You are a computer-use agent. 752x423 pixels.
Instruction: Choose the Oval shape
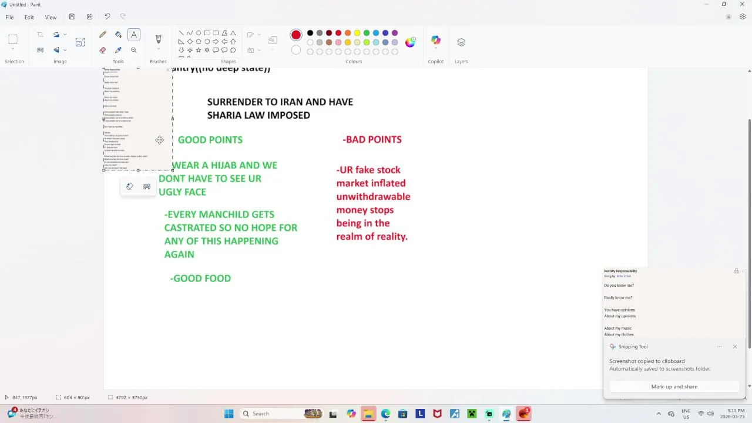tap(199, 33)
